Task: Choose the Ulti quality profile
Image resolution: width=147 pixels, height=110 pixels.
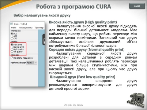Action: pos(12,52)
